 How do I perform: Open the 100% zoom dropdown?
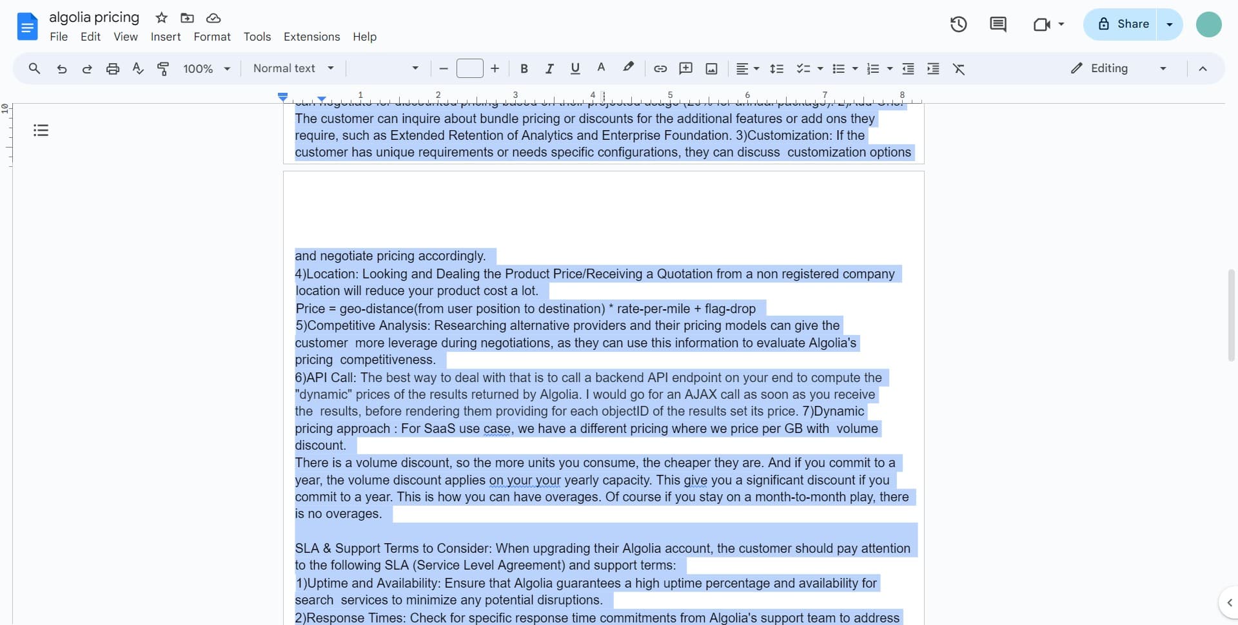click(206, 69)
